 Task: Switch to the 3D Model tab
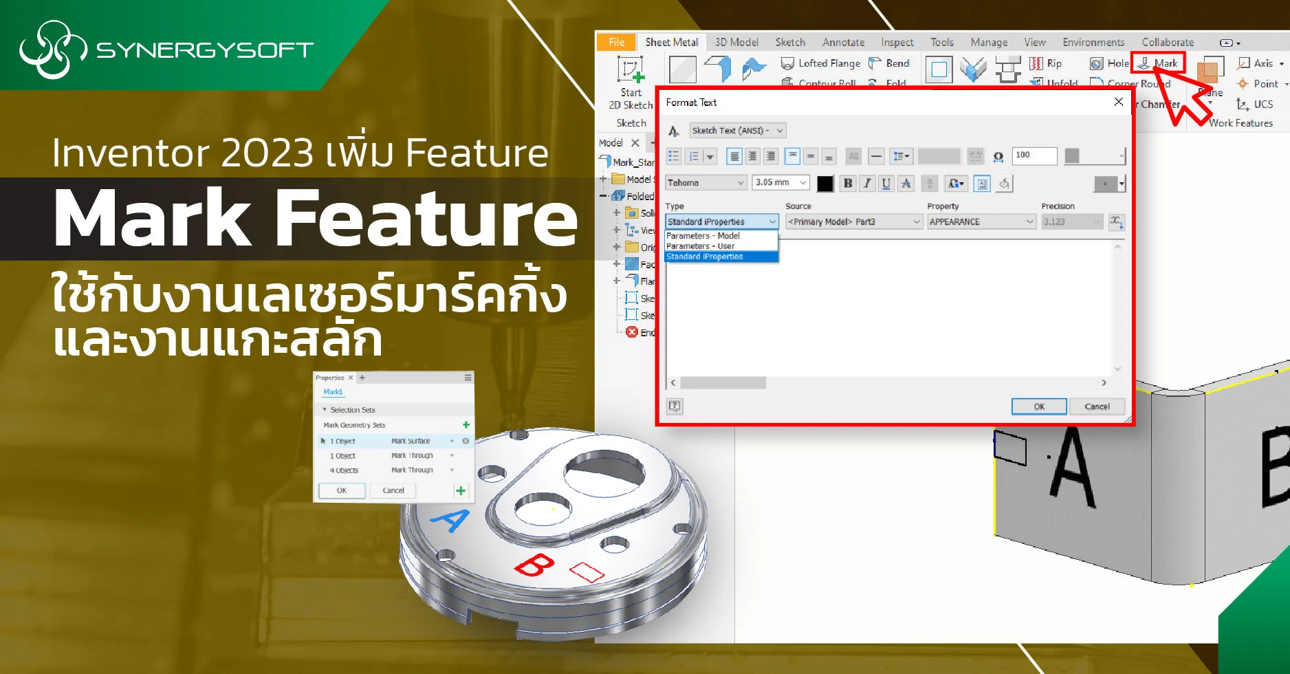[736, 42]
